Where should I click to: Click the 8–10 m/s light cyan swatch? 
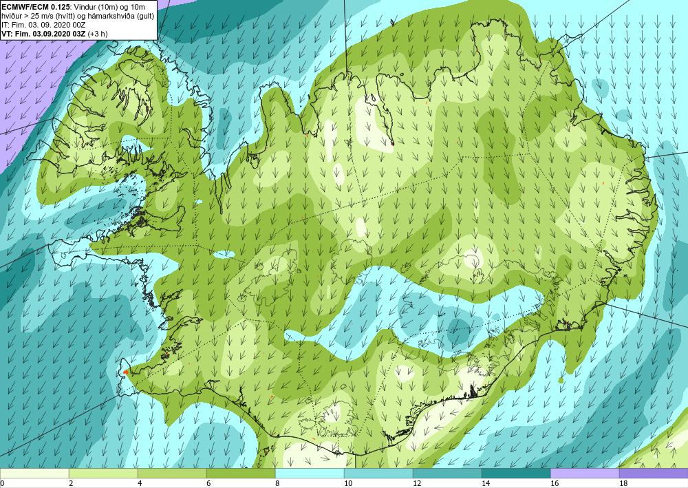point(310,474)
